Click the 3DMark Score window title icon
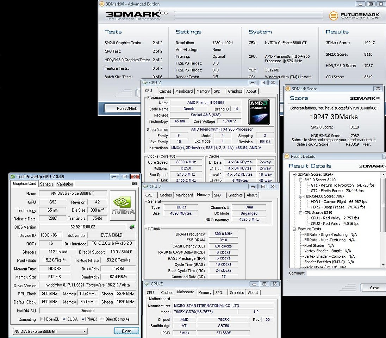 [288, 89]
